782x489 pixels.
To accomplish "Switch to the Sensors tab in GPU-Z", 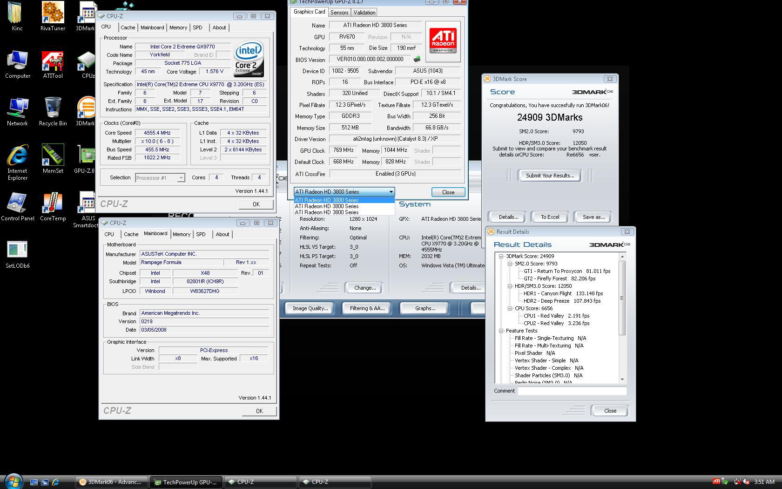I will tap(339, 13).
